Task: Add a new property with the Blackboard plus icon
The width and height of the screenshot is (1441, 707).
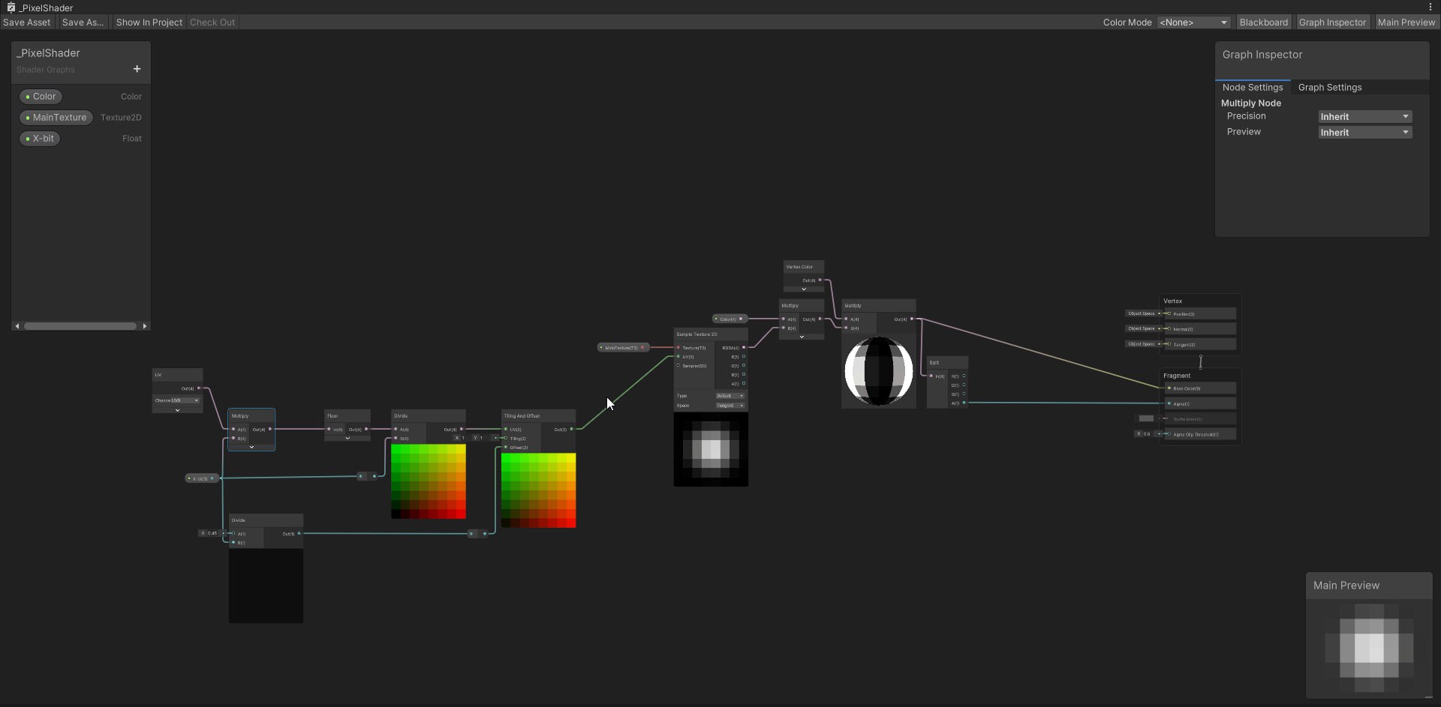Action: tap(137, 69)
